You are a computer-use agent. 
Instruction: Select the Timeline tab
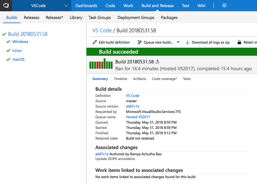coord(120,79)
